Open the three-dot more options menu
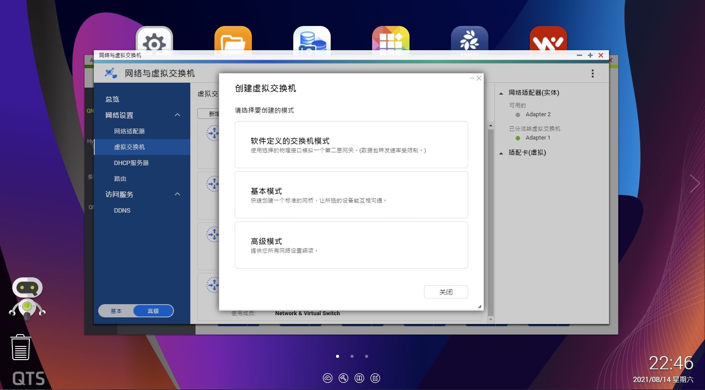Image resolution: width=705 pixels, height=390 pixels. click(x=593, y=74)
